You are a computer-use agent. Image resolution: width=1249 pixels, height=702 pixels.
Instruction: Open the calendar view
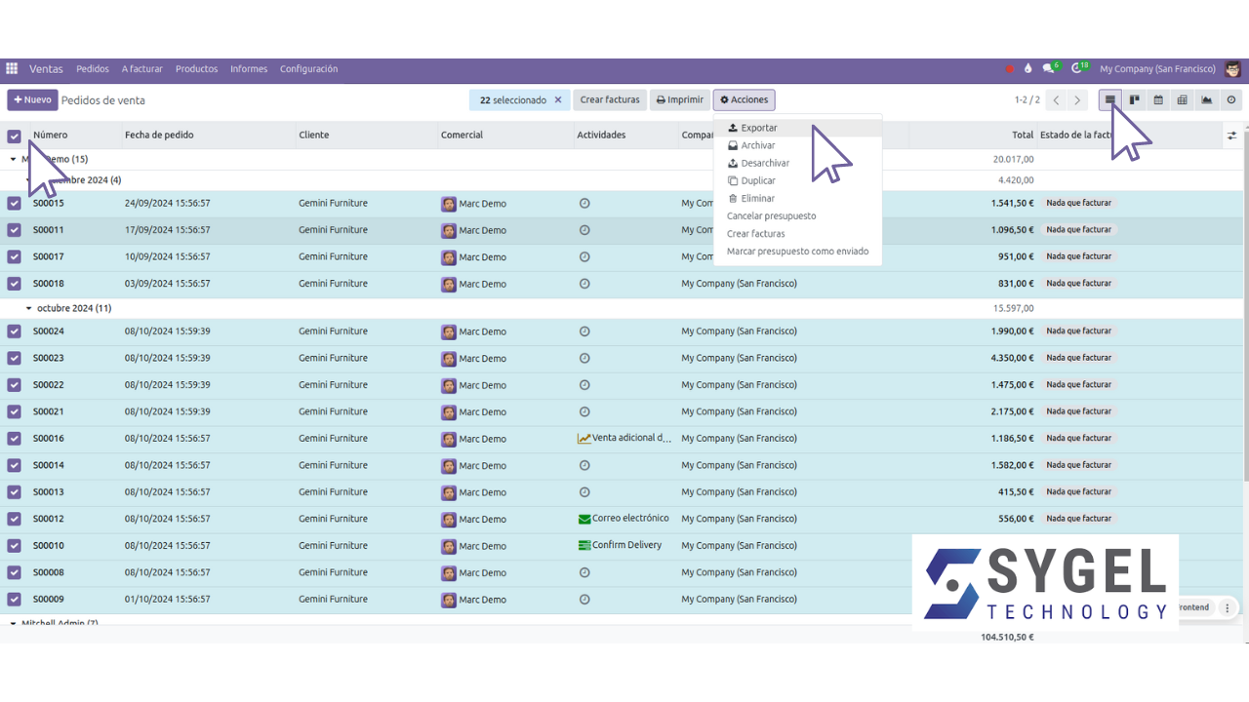pos(1157,99)
